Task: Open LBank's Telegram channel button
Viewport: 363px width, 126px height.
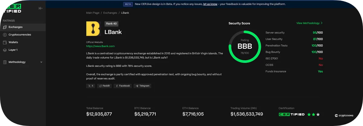Action: click(x=142, y=86)
